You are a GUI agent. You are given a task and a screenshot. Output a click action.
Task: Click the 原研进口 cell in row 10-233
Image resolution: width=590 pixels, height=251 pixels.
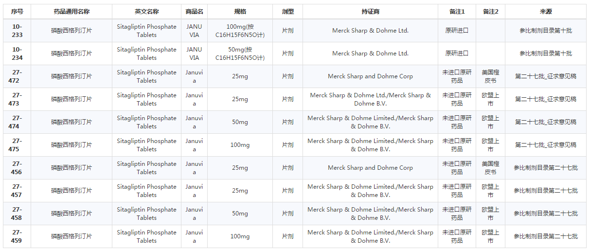[457, 31]
